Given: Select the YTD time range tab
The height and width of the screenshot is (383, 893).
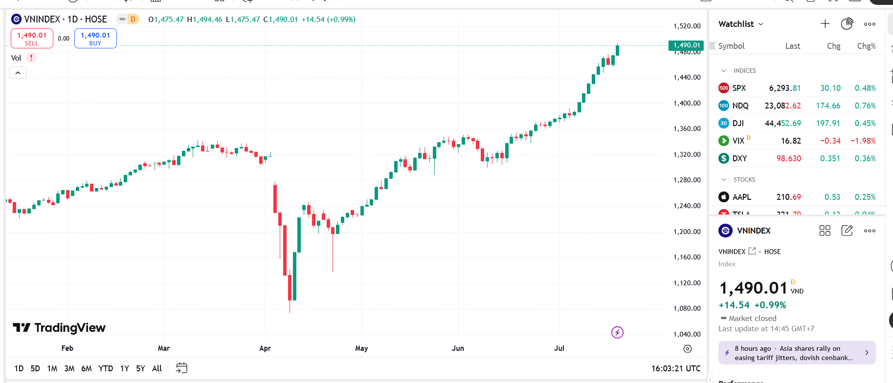Looking at the screenshot, I should pos(106,368).
